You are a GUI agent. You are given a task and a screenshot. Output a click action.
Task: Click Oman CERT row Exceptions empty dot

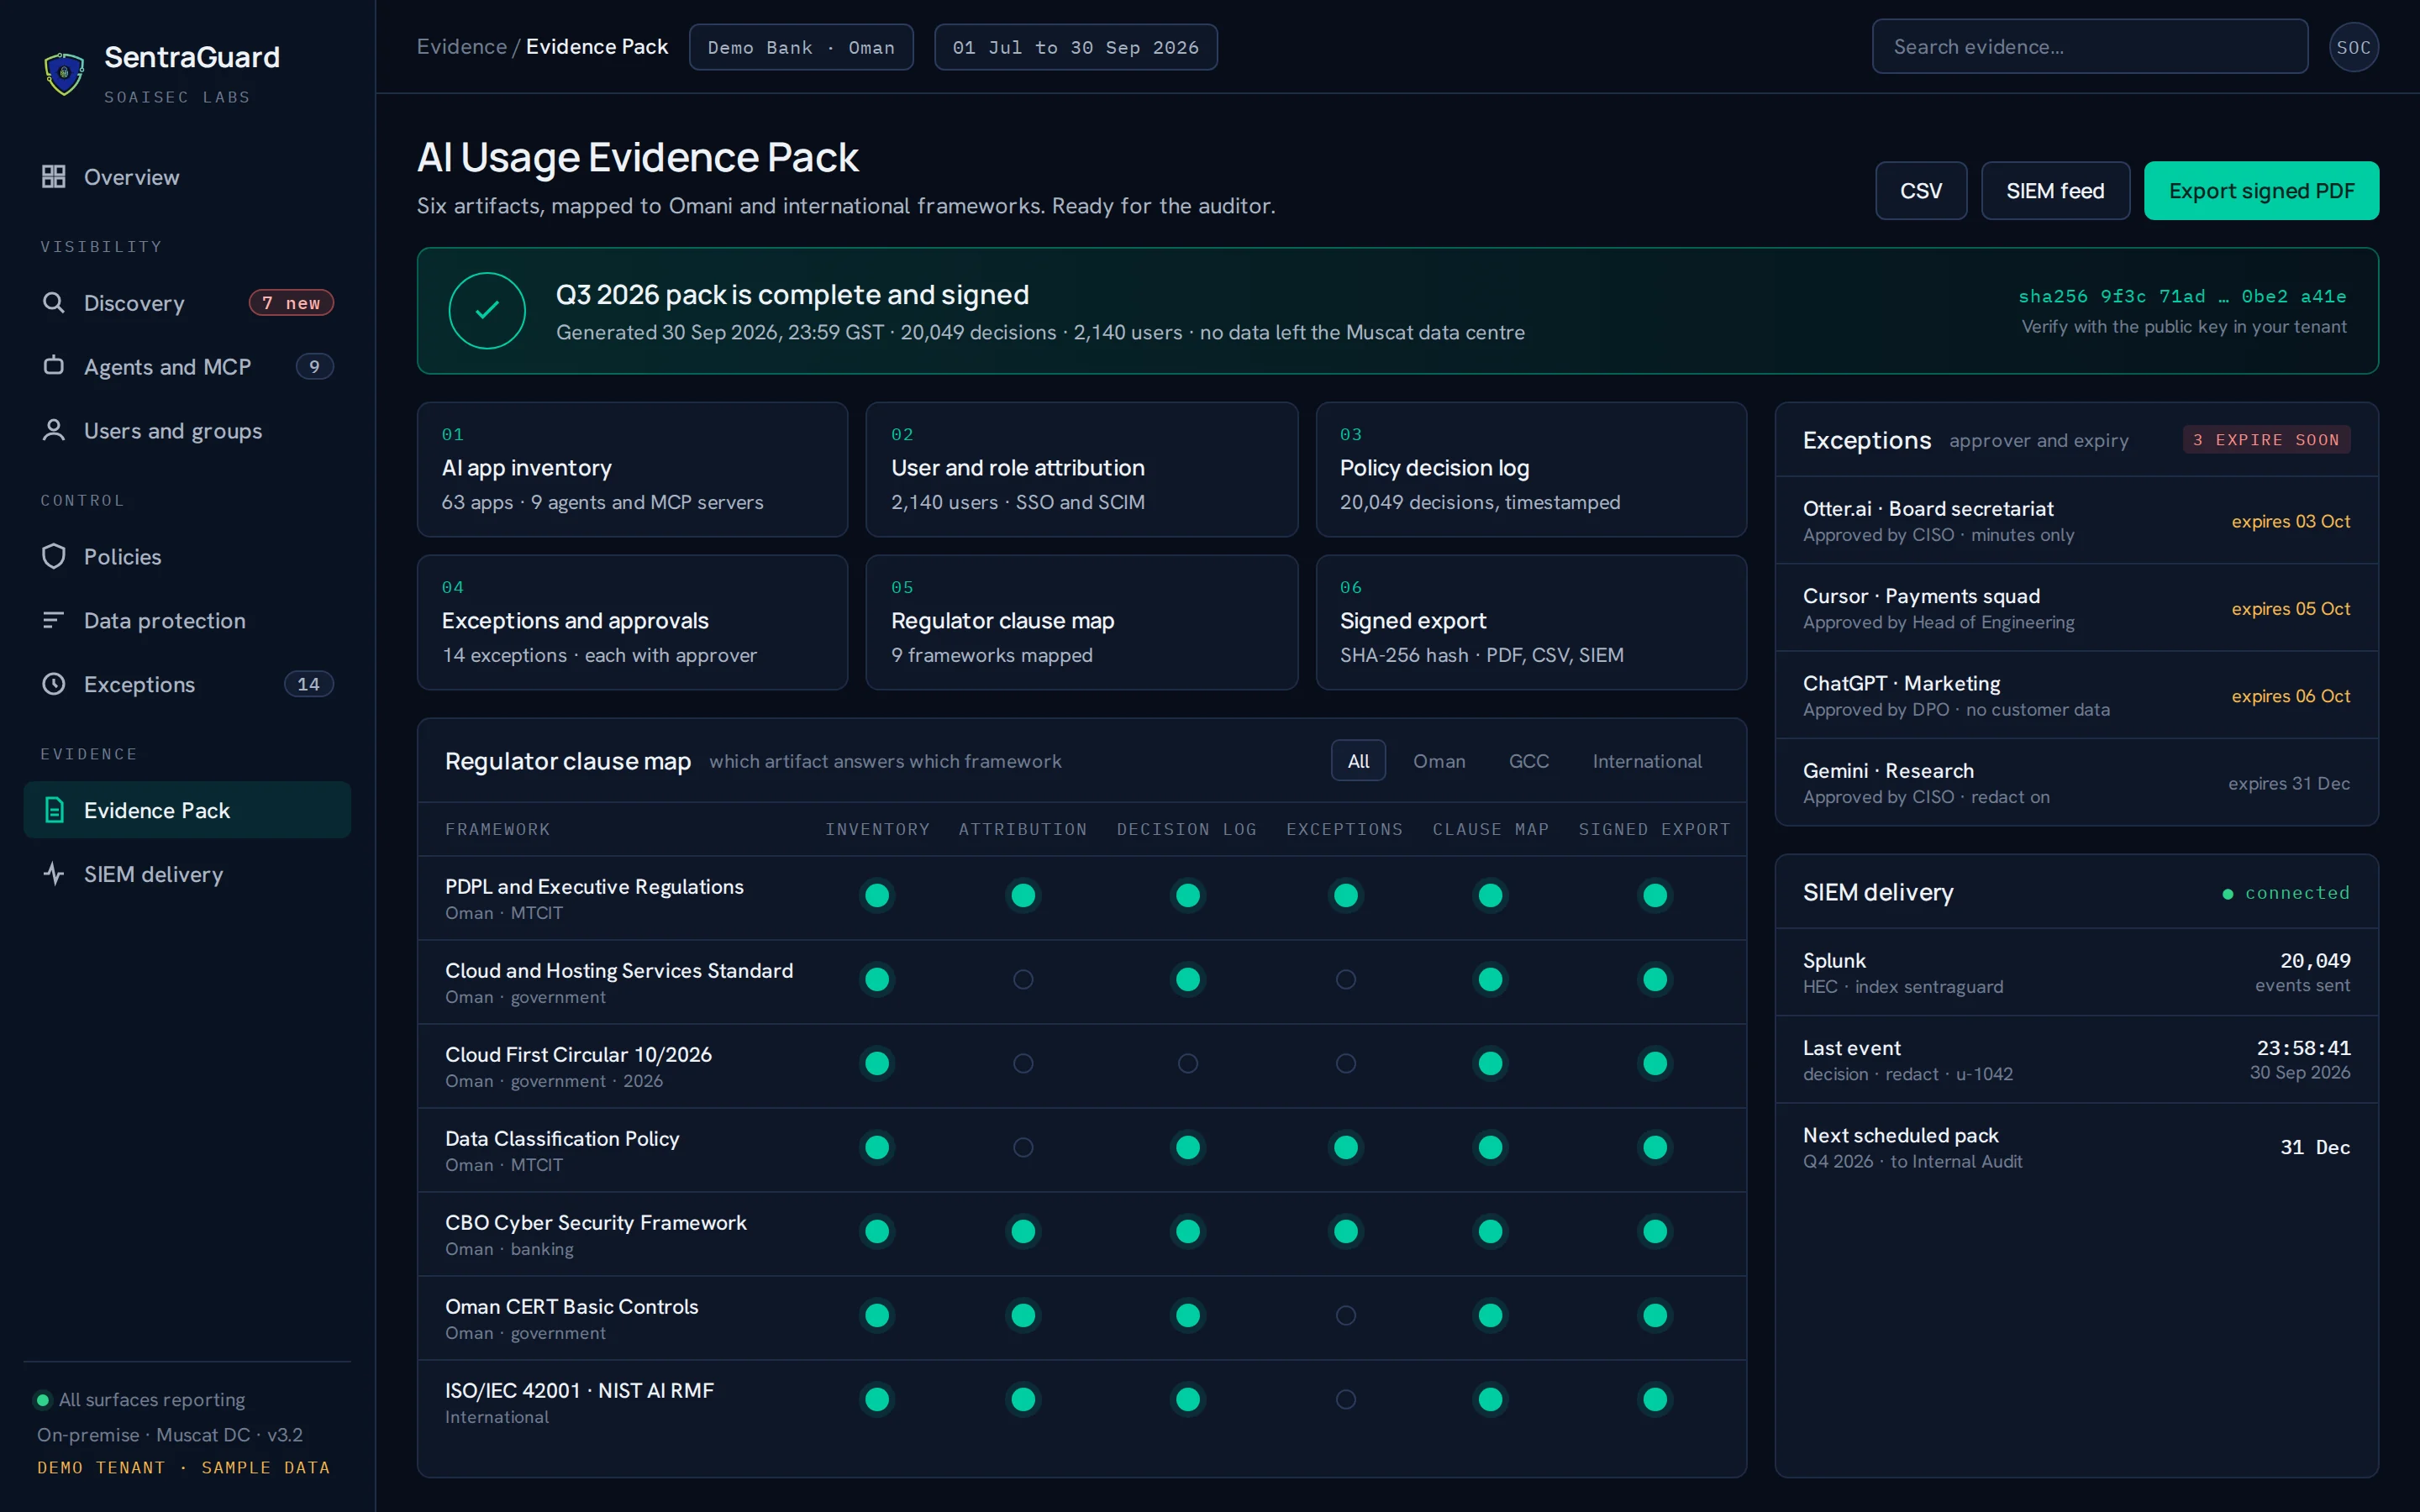click(1346, 1315)
